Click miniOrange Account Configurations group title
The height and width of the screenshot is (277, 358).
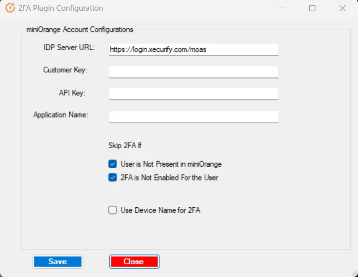click(79, 29)
